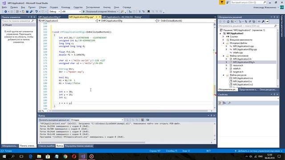Collapse the Исходные файлы folder

[224, 43]
